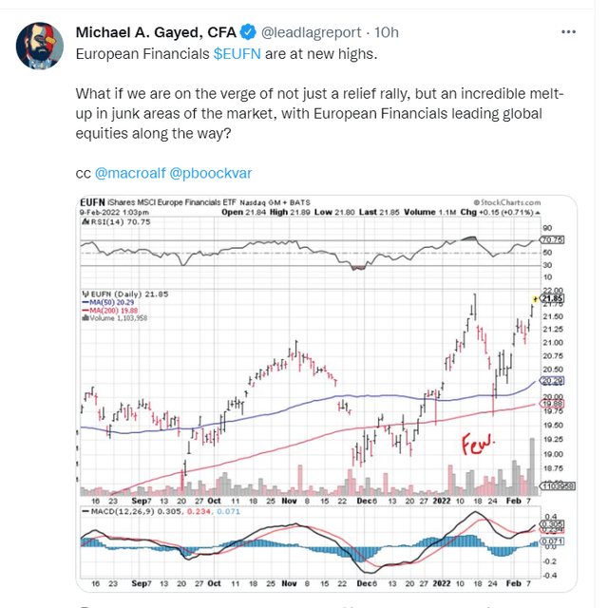The image size is (608, 608).
Task: Click the 21.85 last price tag
Action: pos(552,298)
